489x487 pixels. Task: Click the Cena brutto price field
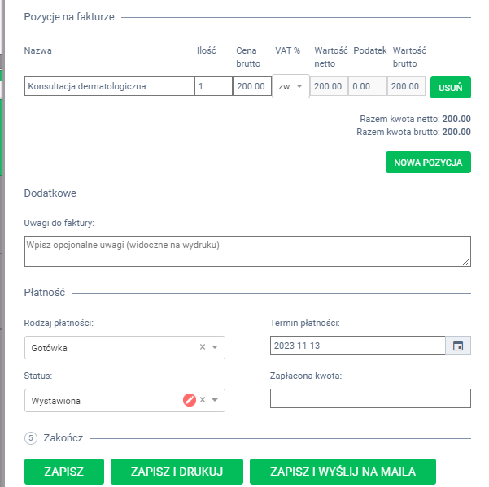tap(251, 86)
